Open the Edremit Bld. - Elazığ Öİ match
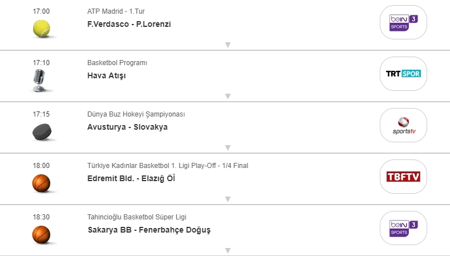450x256 pixels. coord(131,178)
